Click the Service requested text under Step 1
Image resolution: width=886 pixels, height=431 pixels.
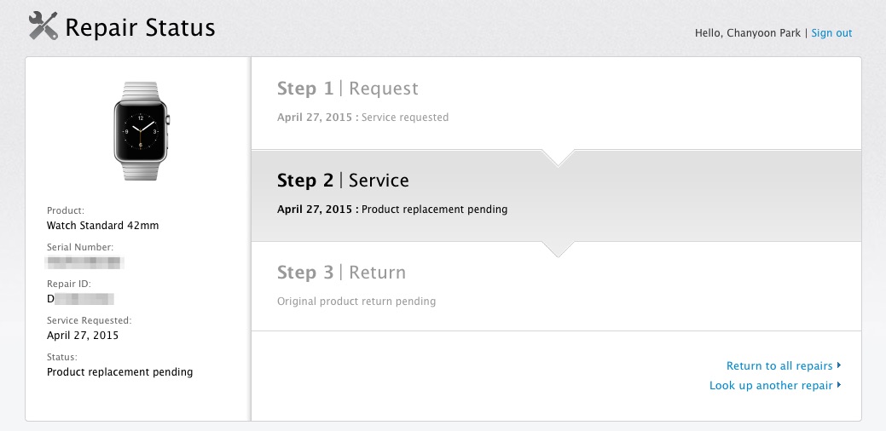404,118
